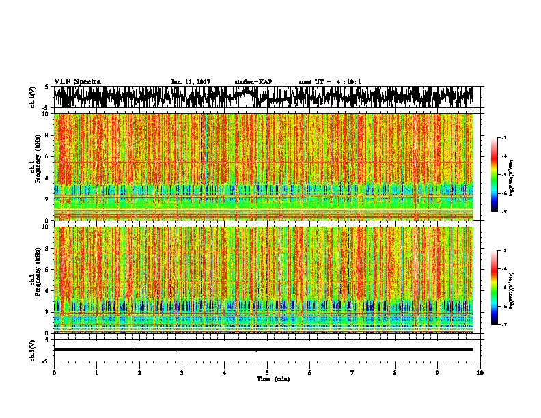Click time axis tick label "8"

coord(395,373)
